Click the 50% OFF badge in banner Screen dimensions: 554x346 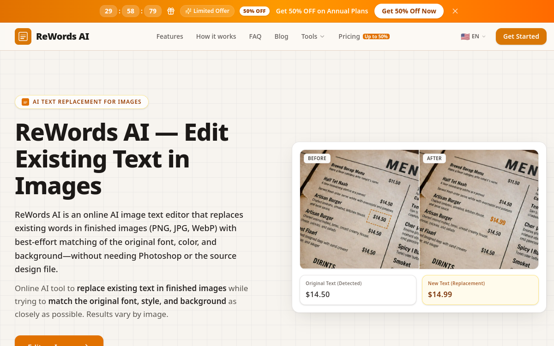(254, 11)
